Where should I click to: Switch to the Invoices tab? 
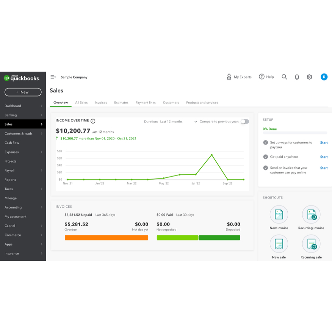point(101,102)
